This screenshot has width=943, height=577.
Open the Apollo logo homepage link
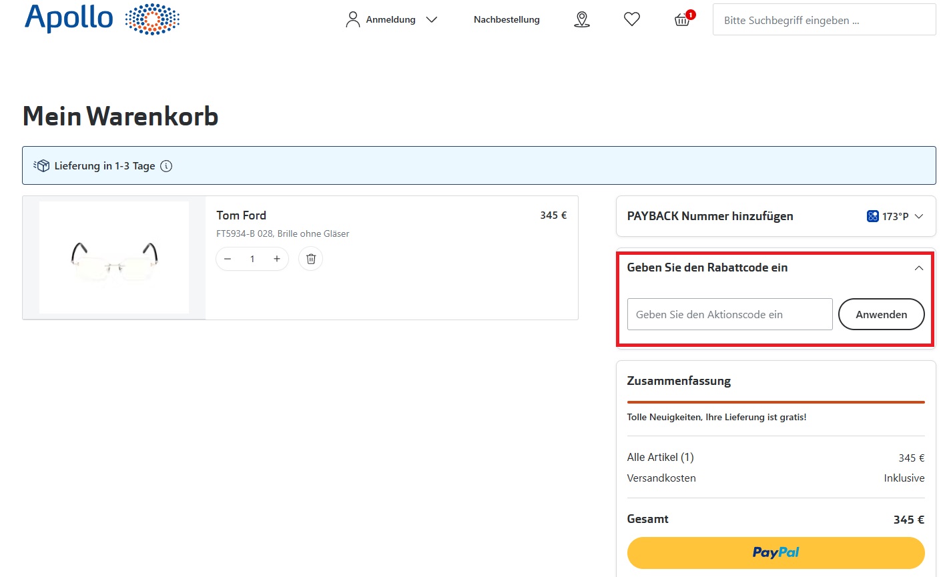tap(102, 18)
